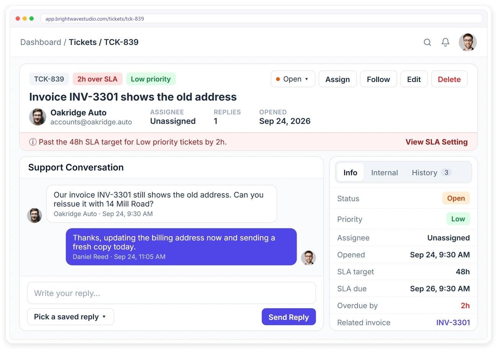This screenshot has height=349, width=497.
Task: Click the TCK-839 breadcrumb item
Action: pyautogui.click(x=121, y=42)
